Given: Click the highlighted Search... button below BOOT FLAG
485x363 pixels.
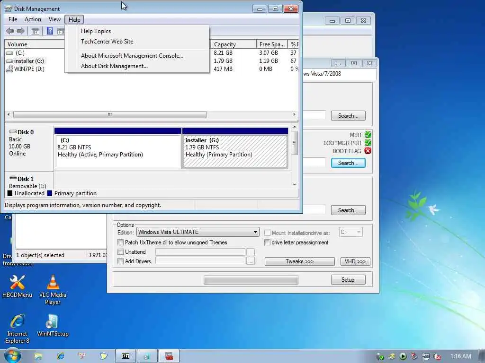Looking at the screenshot, I should [348, 163].
